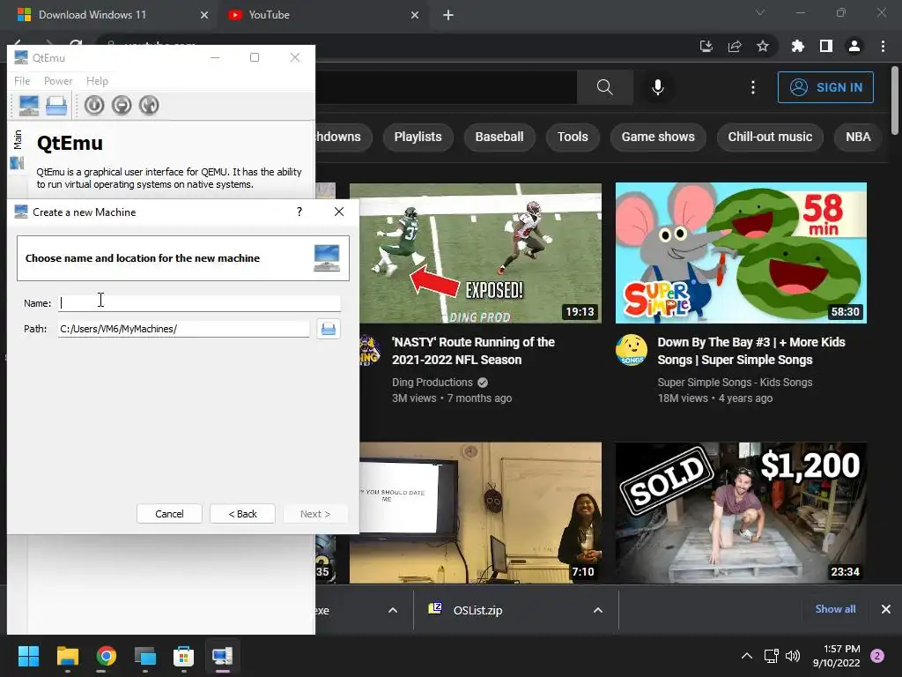902x677 pixels.
Task: Select the NBA filter chip
Action: [858, 137]
